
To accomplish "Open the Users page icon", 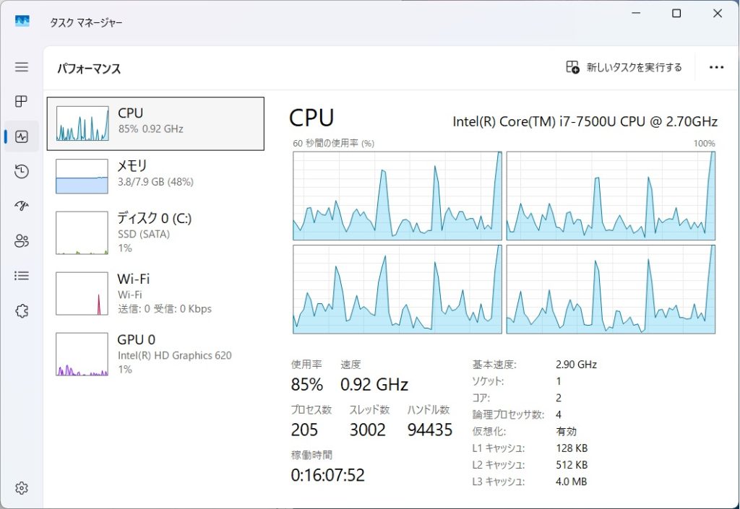I will [x=21, y=241].
